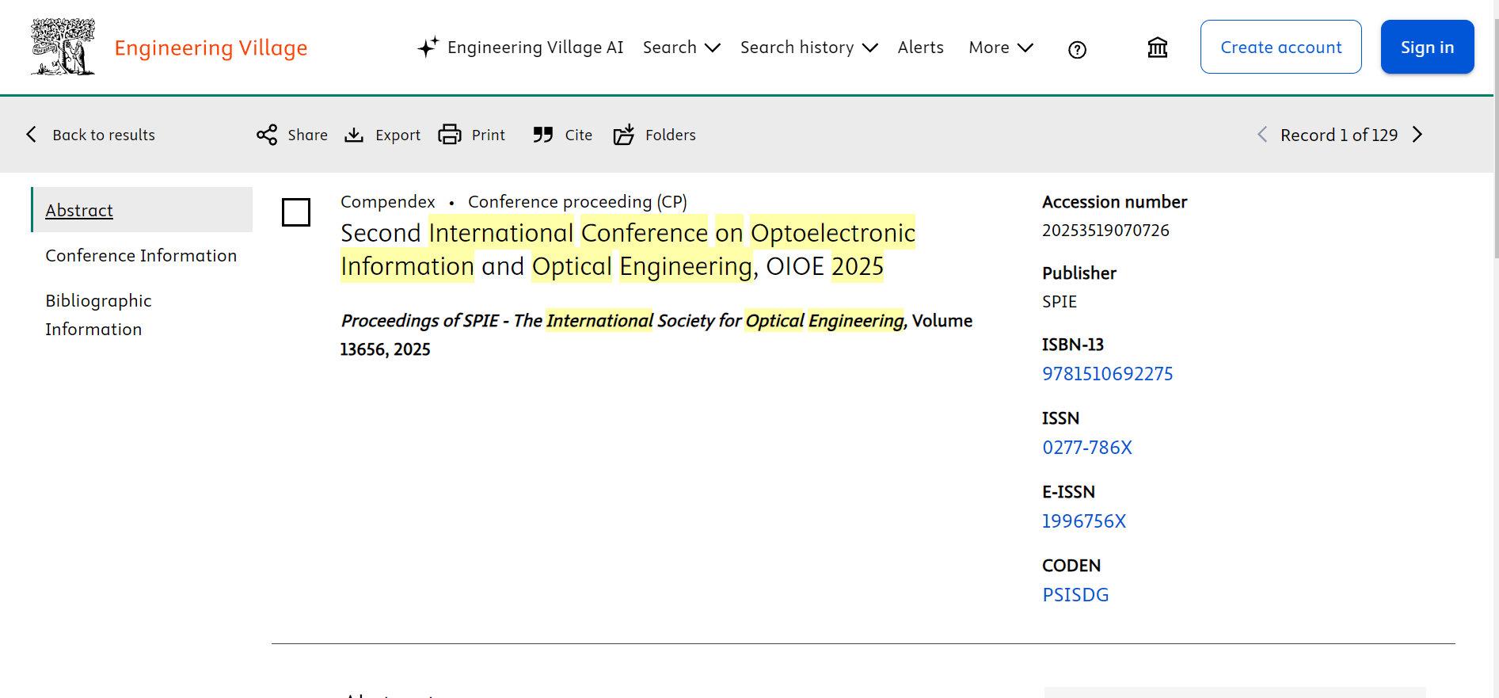
Task: Click the Export download icon
Action: [354, 135]
